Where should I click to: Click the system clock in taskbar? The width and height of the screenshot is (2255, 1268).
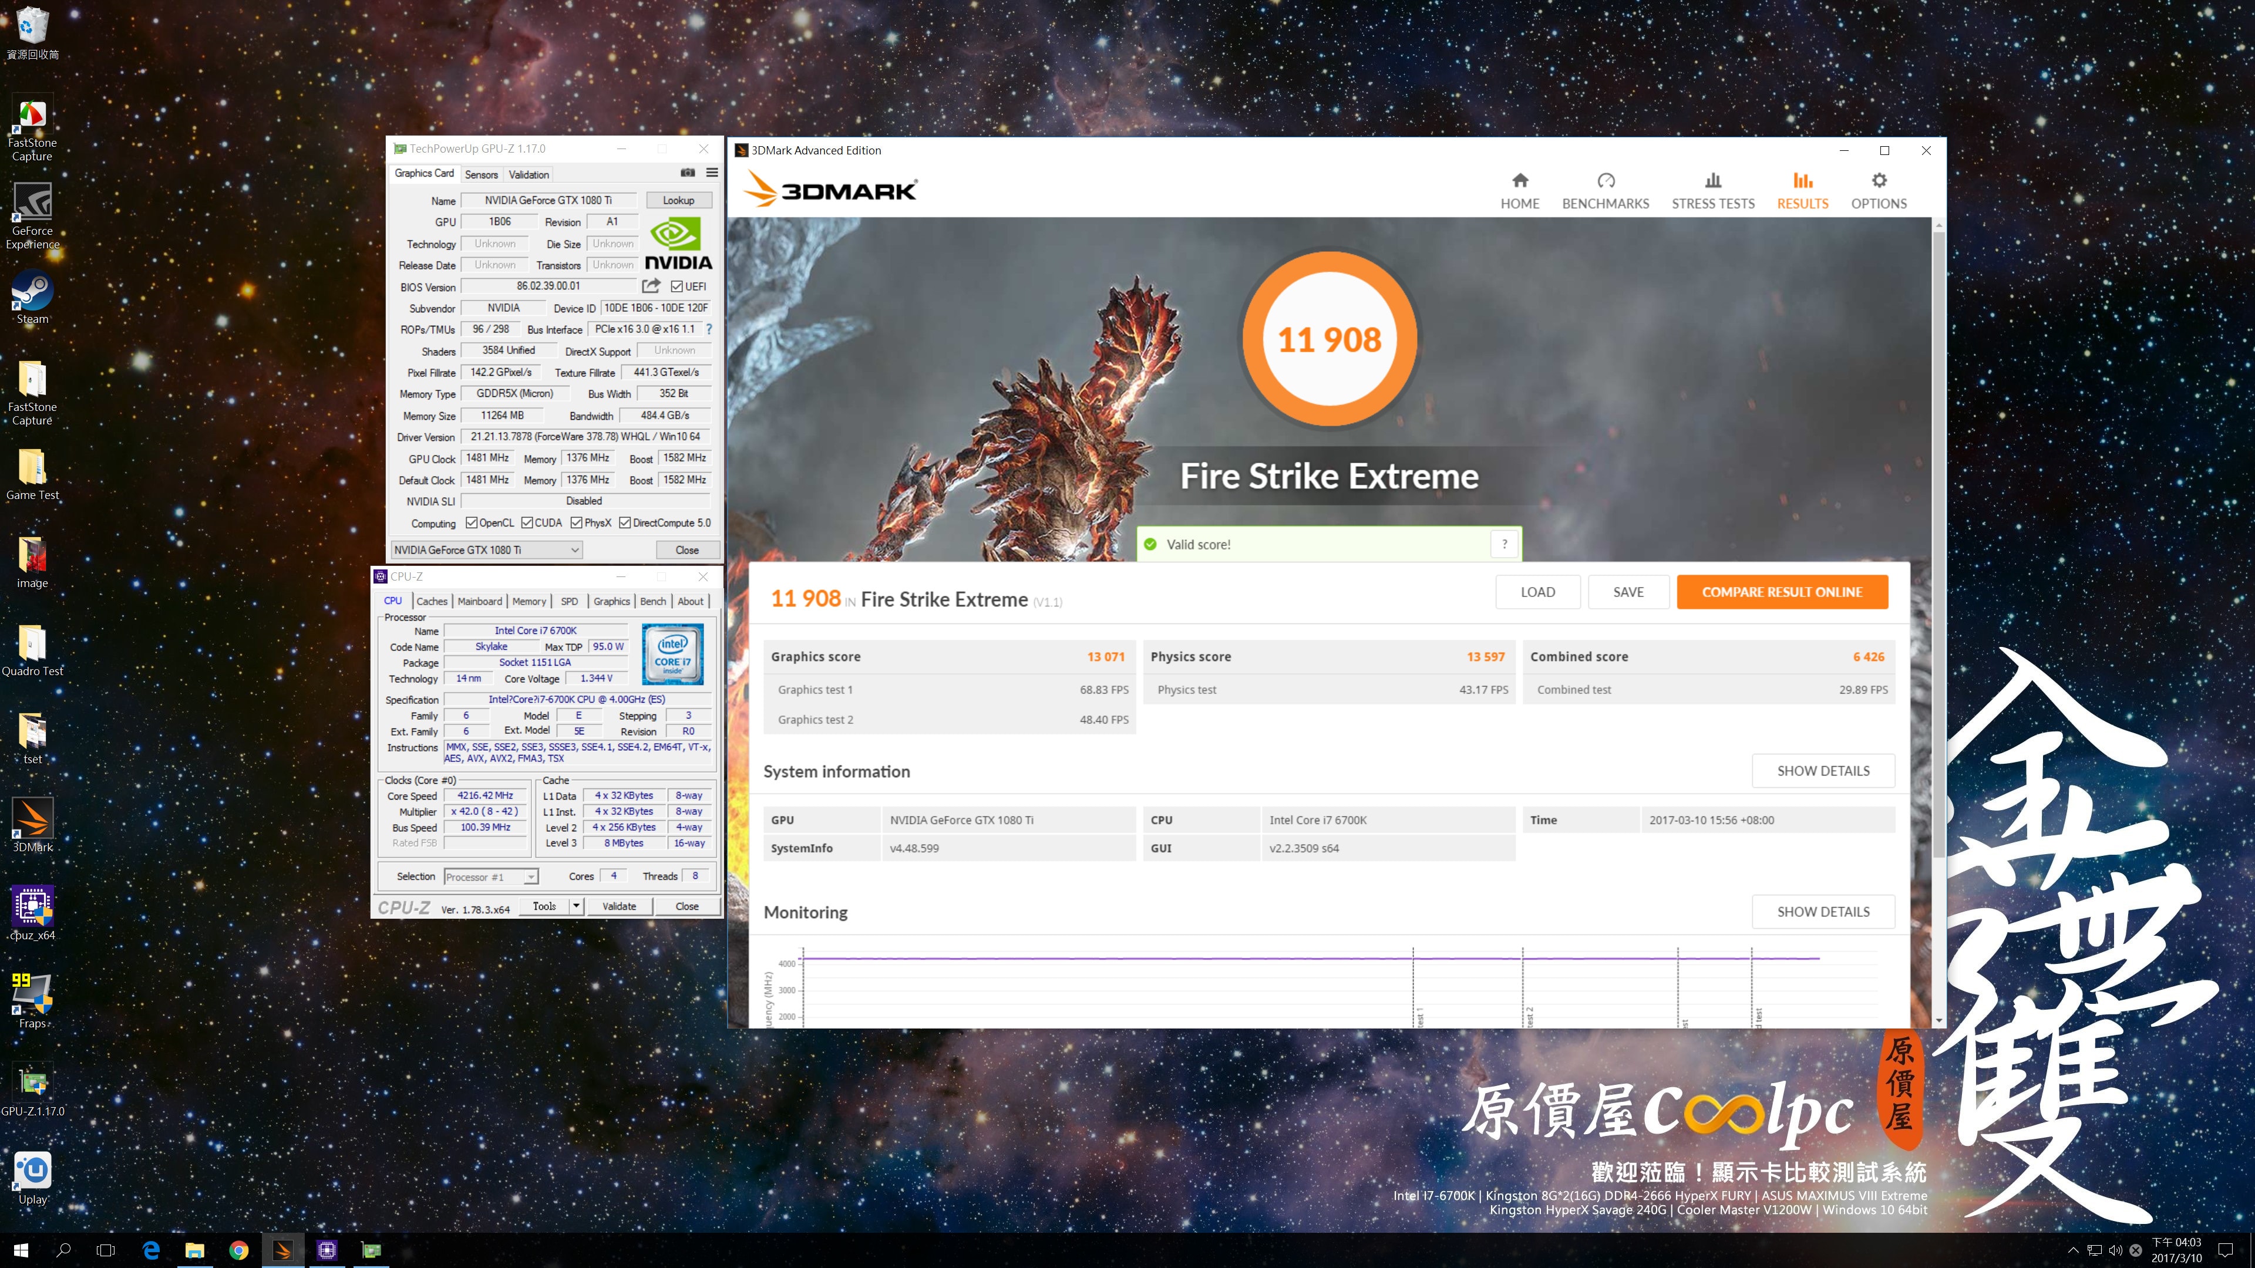point(2176,1250)
